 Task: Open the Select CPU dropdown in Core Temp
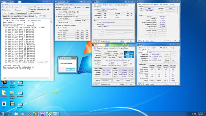[x=69, y=7]
